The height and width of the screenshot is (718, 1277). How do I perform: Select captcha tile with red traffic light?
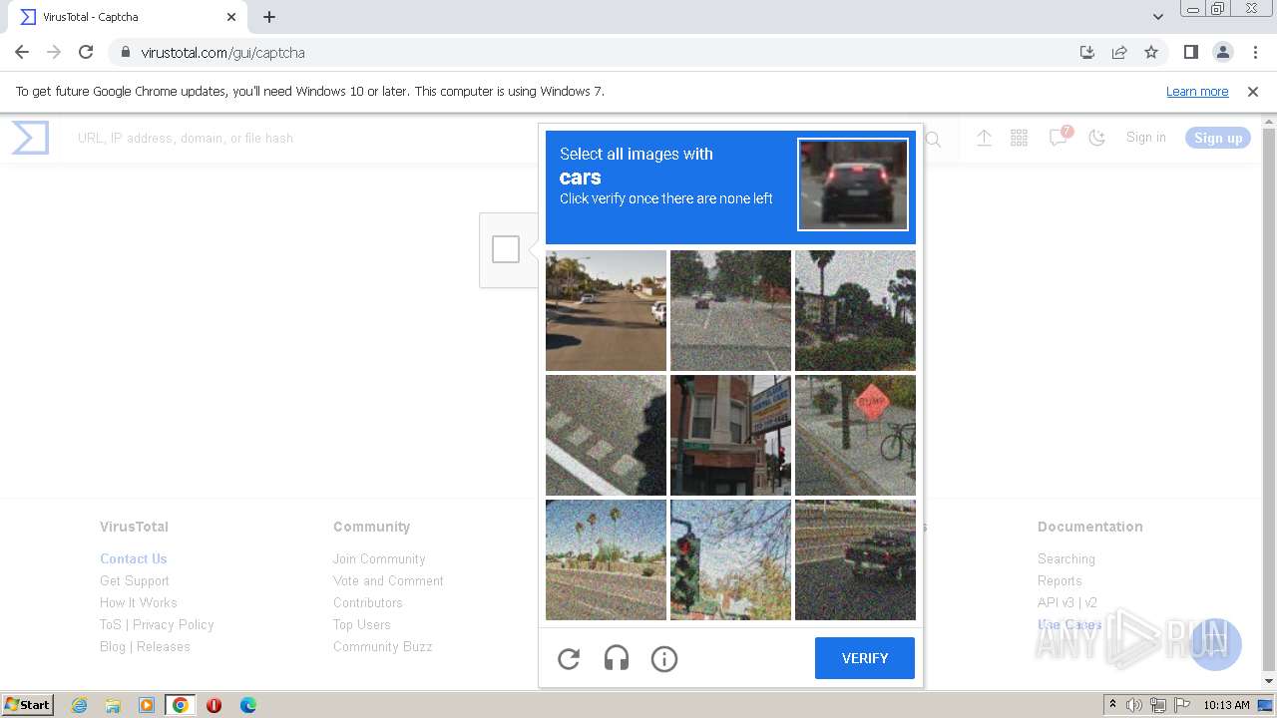730,559
